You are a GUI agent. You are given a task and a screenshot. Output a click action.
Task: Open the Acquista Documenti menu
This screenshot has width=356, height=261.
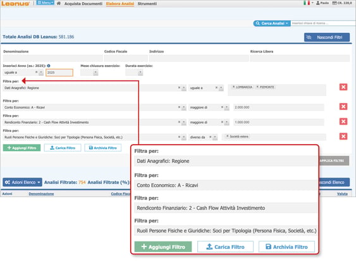coord(83,4)
